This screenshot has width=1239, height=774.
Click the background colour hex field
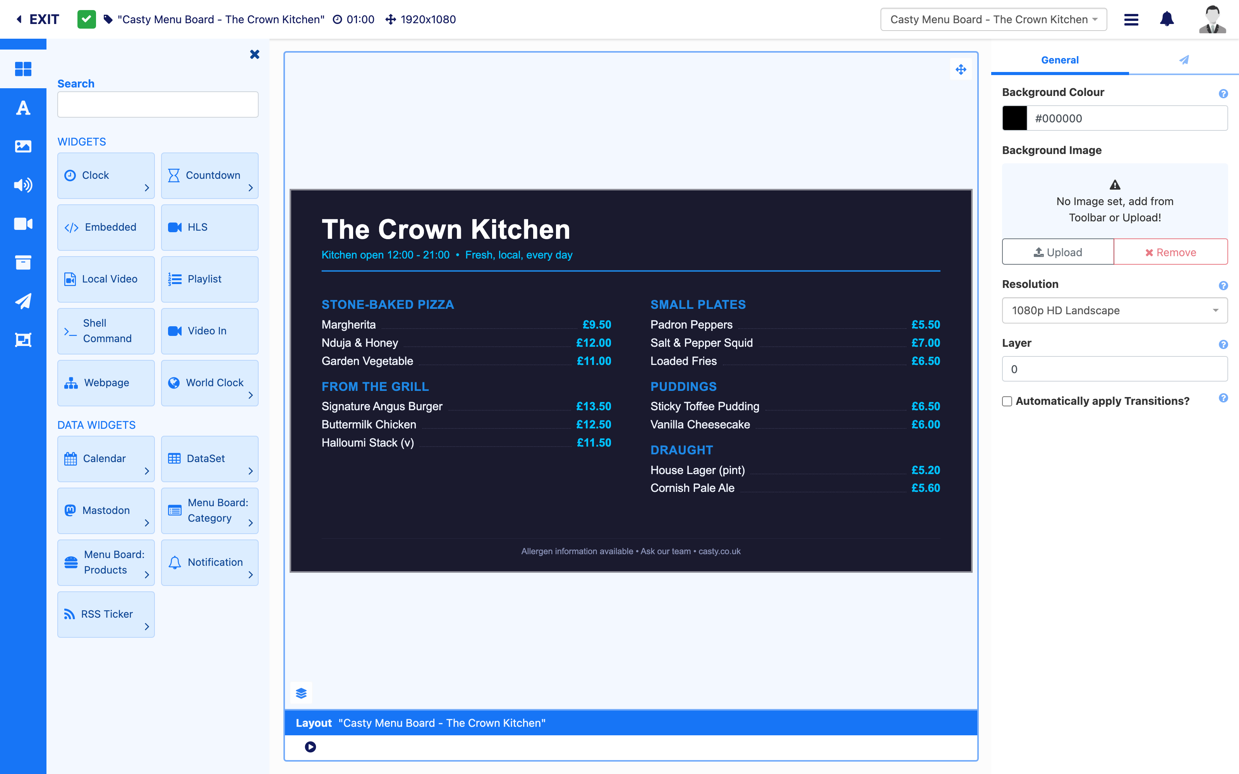[x=1127, y=118]
